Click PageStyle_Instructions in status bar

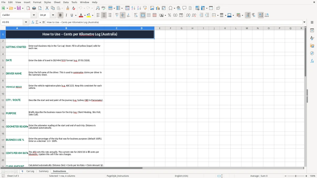click(x=118, y=176)
